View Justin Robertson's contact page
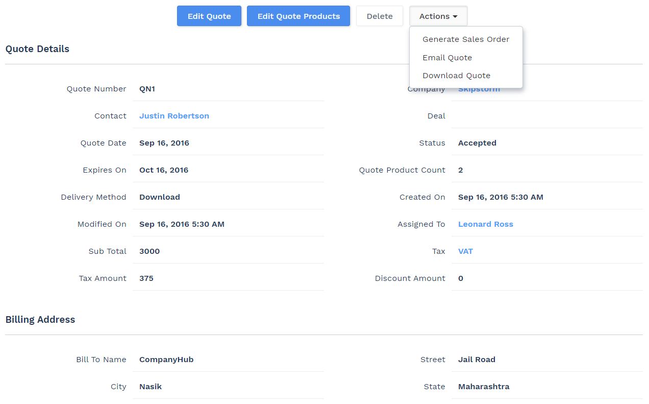Image resolution: width=649 pixels, height=404 pixels. [174, 115]
